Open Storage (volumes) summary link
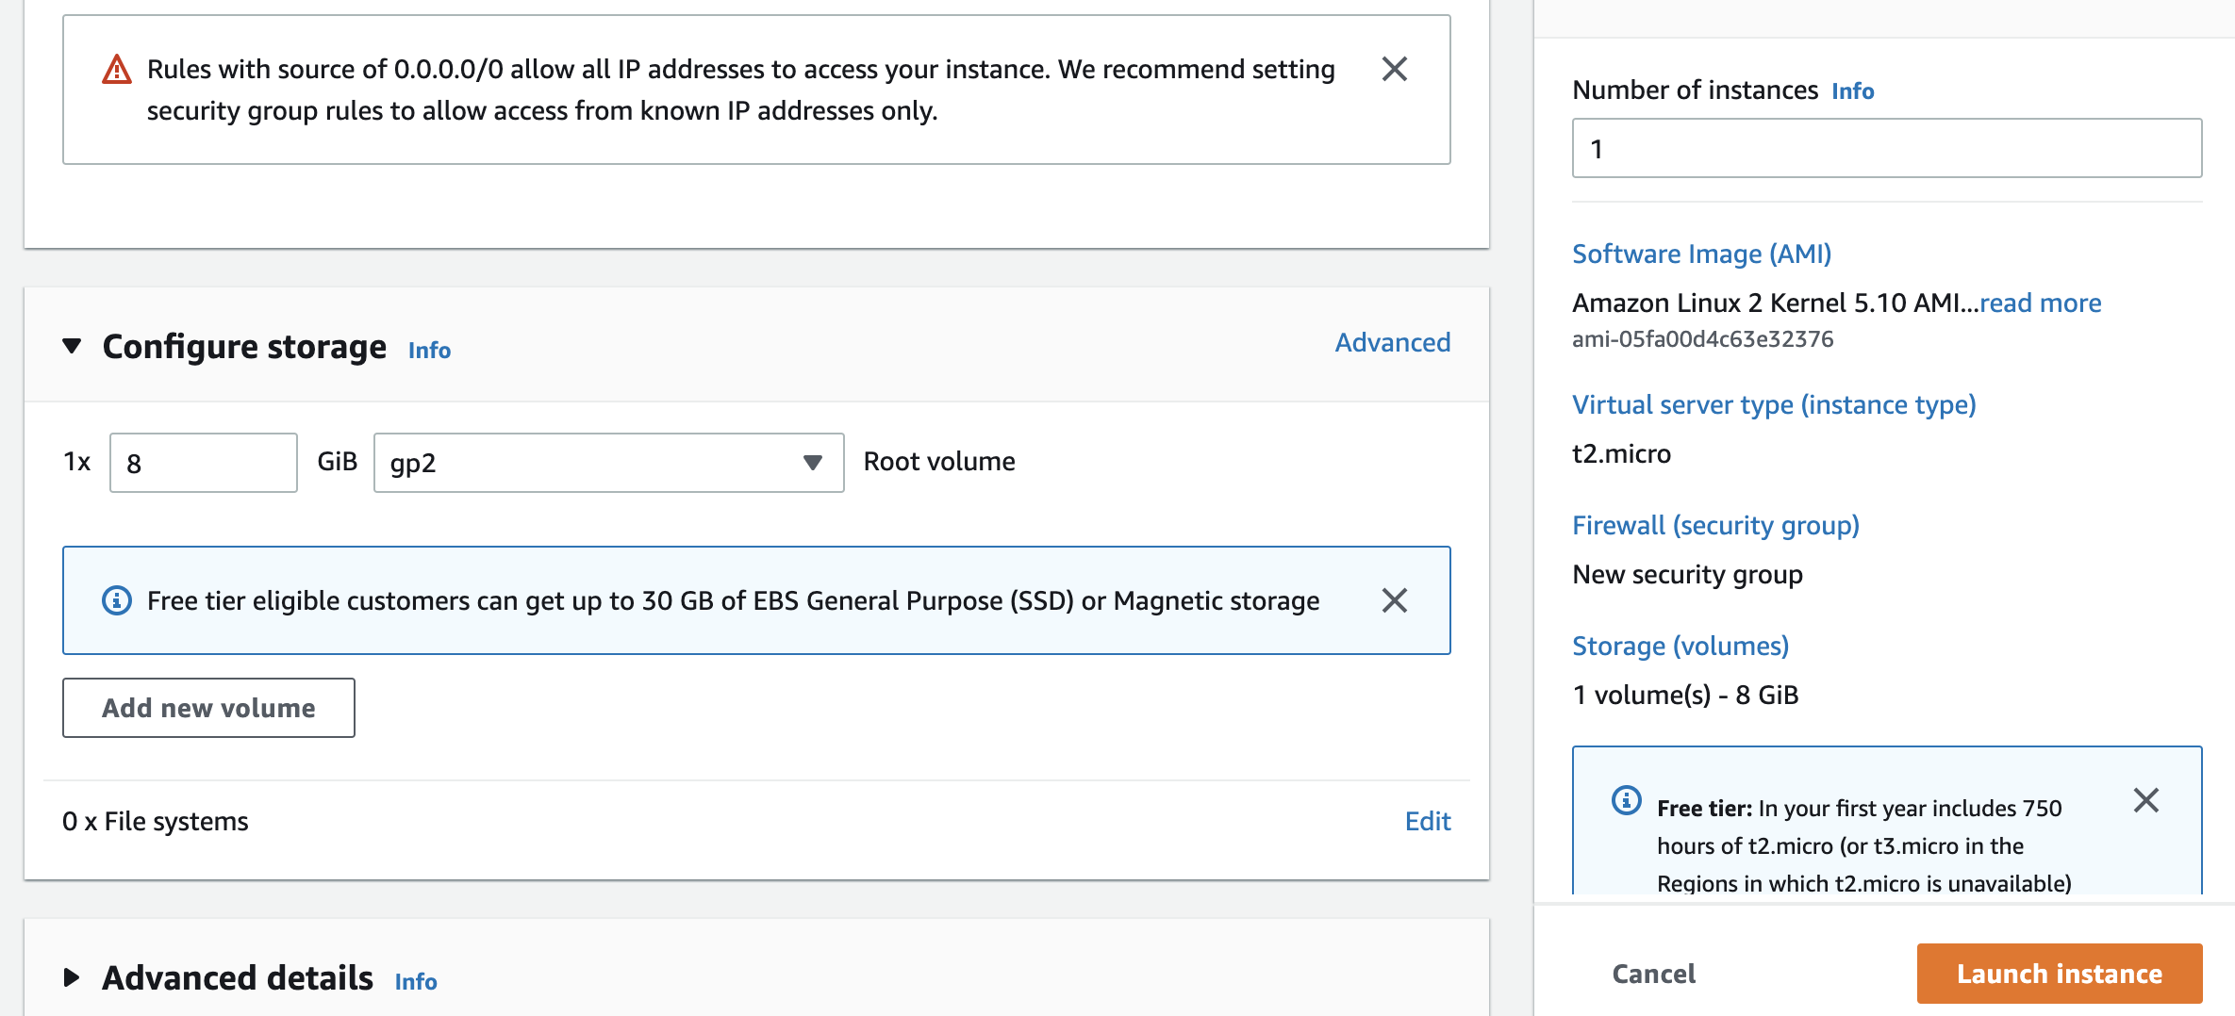Screen dimensions: 2235x1016 click(x=1680, y=646)
